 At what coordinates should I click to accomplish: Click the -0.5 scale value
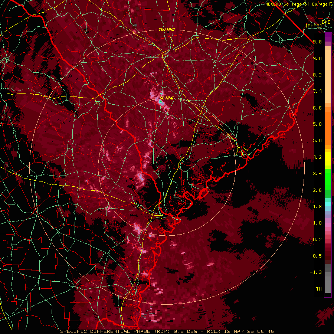pyautogui.click(x=316, y=256)
